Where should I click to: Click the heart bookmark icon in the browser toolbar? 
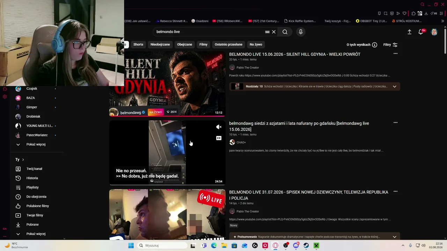tap(404, 14)
